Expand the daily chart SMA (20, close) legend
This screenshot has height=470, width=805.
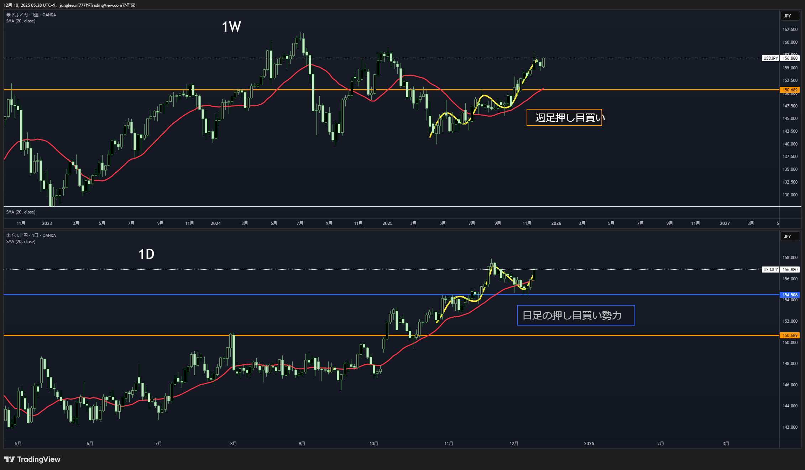21,242
